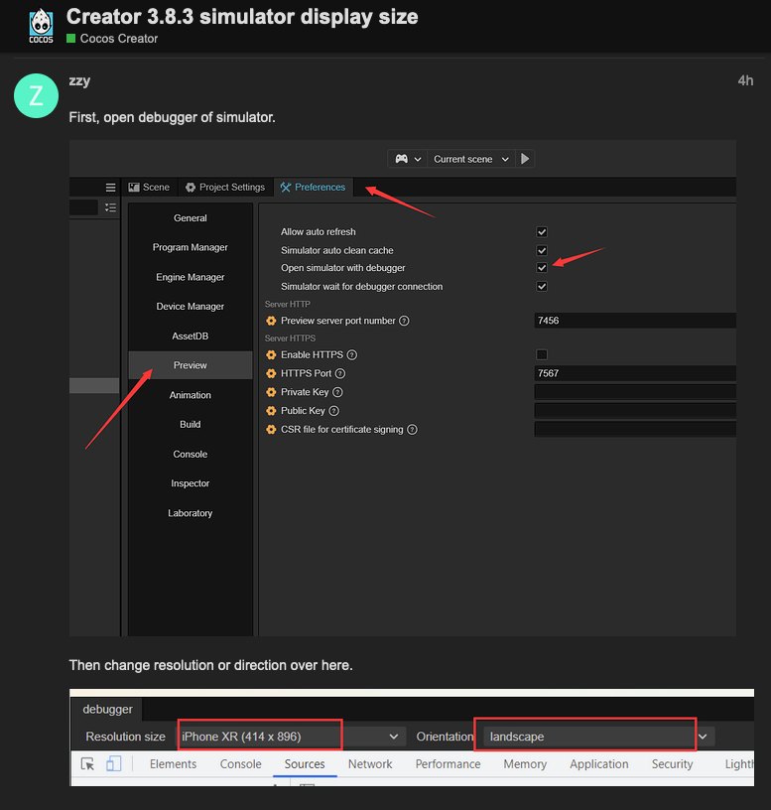This screenshot has height=810, width=771.
Task: Toggle device toolbar icon in devtools
Action: (x=113, y=763)
